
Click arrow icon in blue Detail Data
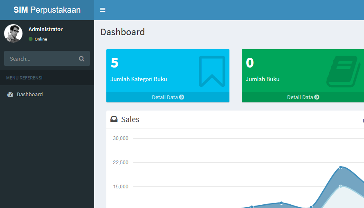[x=182, y=97]
